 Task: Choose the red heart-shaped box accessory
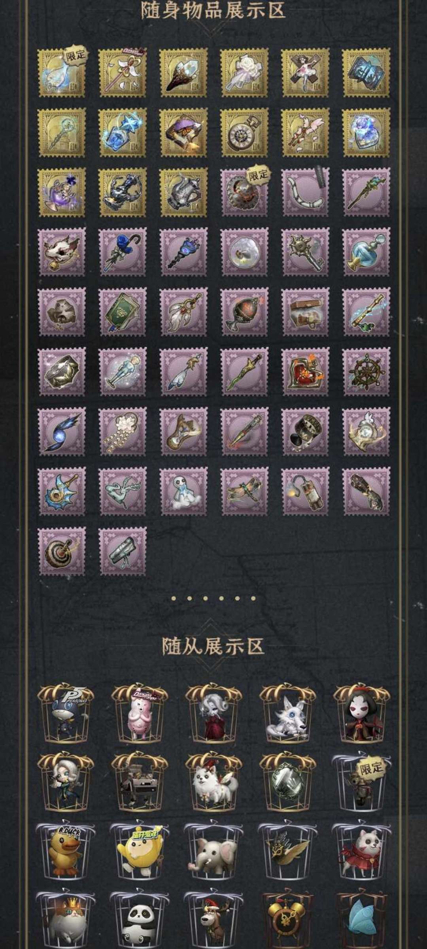[305, 372]
